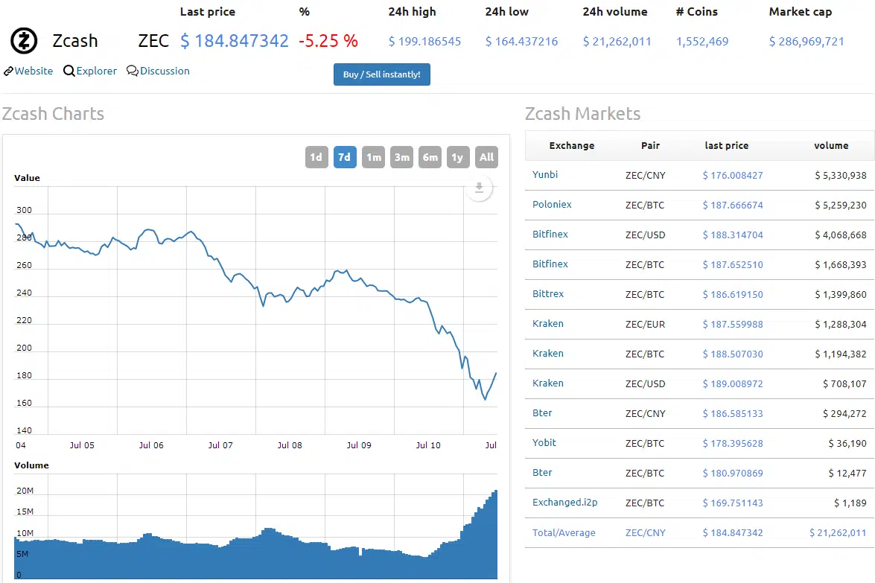
Task: Click the Zcash logo icon
Action: (x=24, y=40)
